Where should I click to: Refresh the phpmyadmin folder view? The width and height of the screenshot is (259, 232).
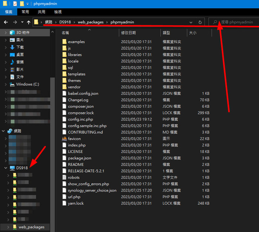tap(200, 22)
